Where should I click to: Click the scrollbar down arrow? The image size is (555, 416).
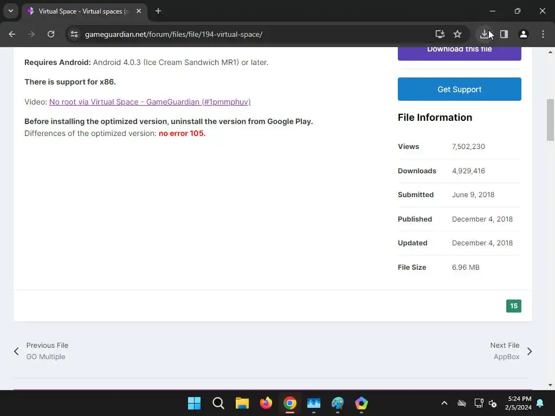click(x=550, y=385)
